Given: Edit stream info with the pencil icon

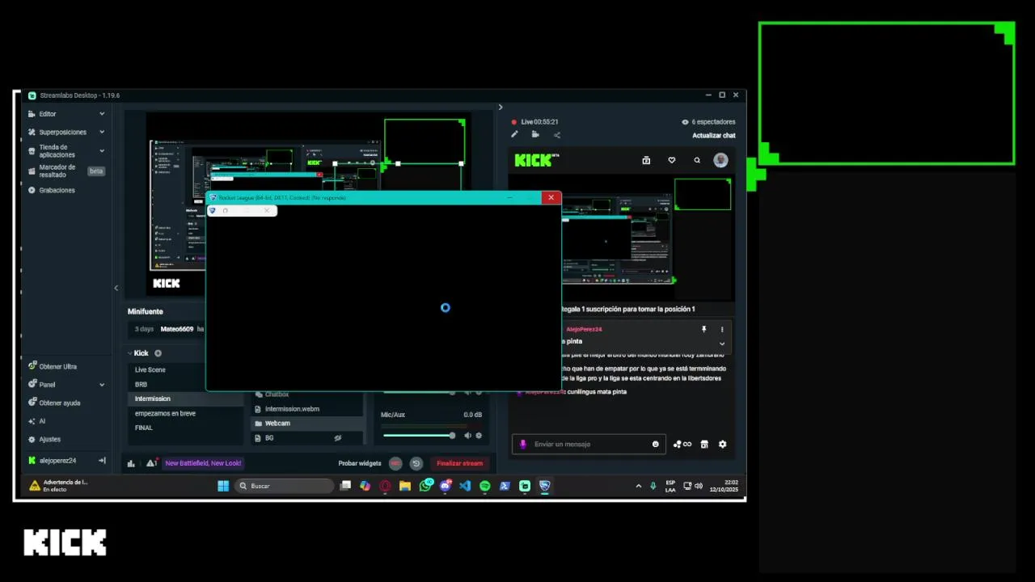Looking at the screenshot, I should pyautogui.click(x=514, y=135).
